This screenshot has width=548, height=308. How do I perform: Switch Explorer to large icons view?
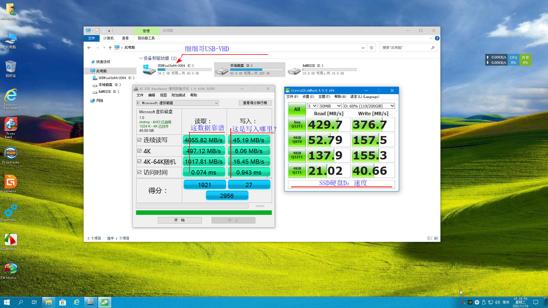pyautogui.click(x=436, y=238)
